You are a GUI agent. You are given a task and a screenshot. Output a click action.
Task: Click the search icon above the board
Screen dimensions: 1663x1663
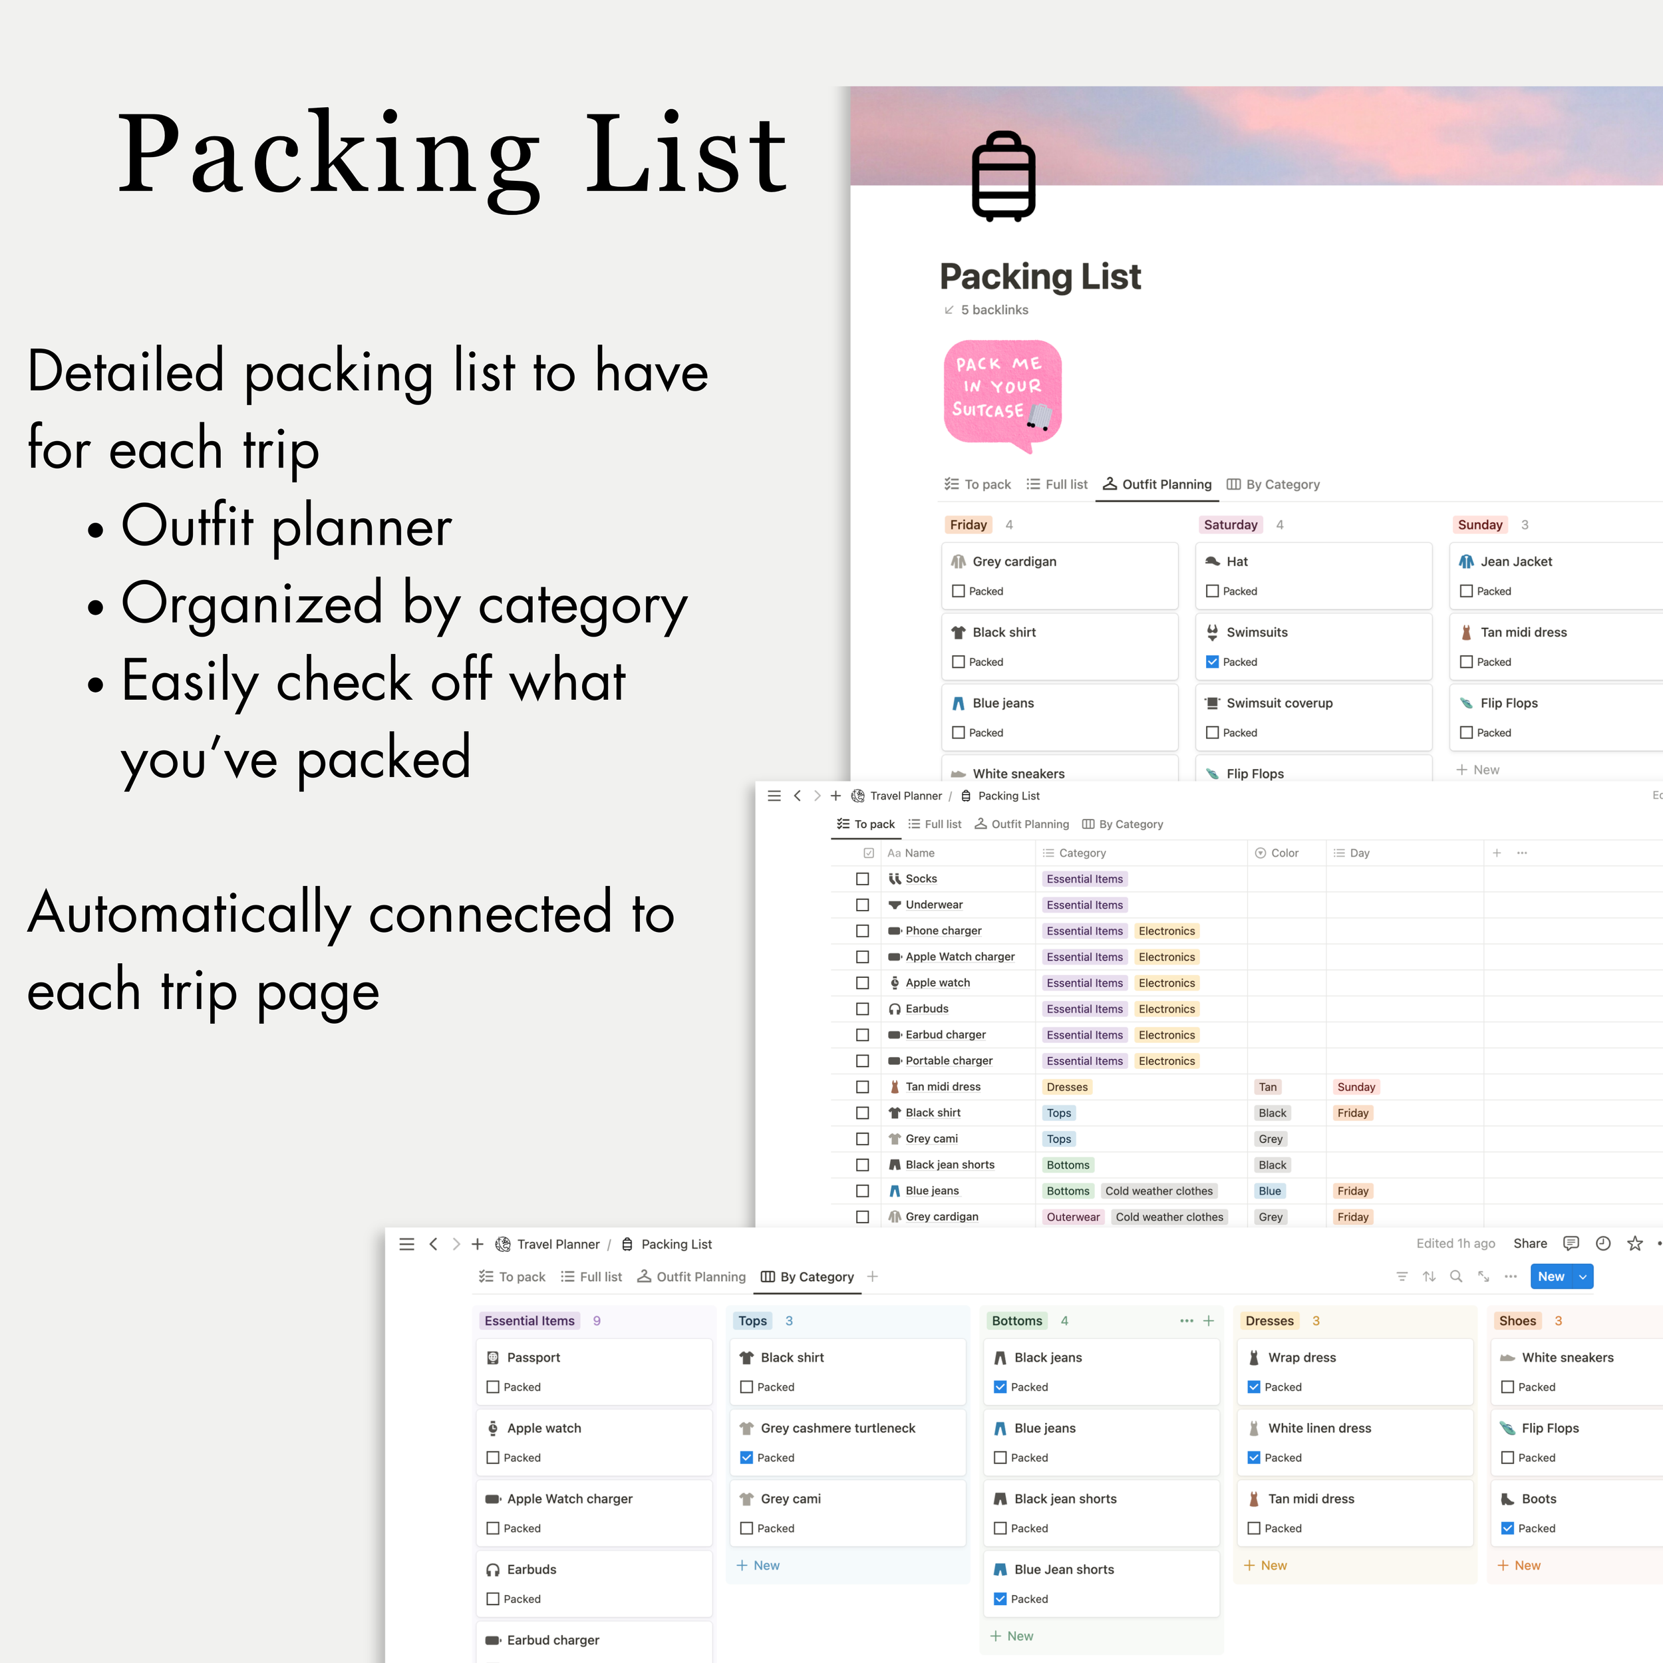tap(1456, 1276)
